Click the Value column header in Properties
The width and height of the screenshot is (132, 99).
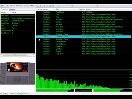coord(14,12)
